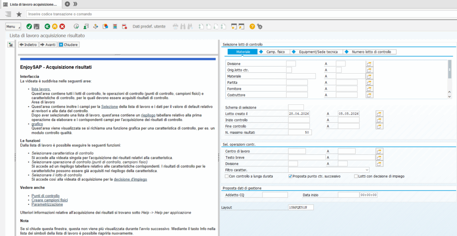Open multiple selection for Costruttore row
The height and width of the screenshot is (236, 457).
pos(370,95)
